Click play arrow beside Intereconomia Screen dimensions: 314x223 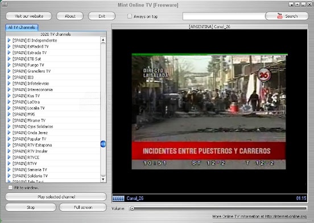click(x=9, y=89)
